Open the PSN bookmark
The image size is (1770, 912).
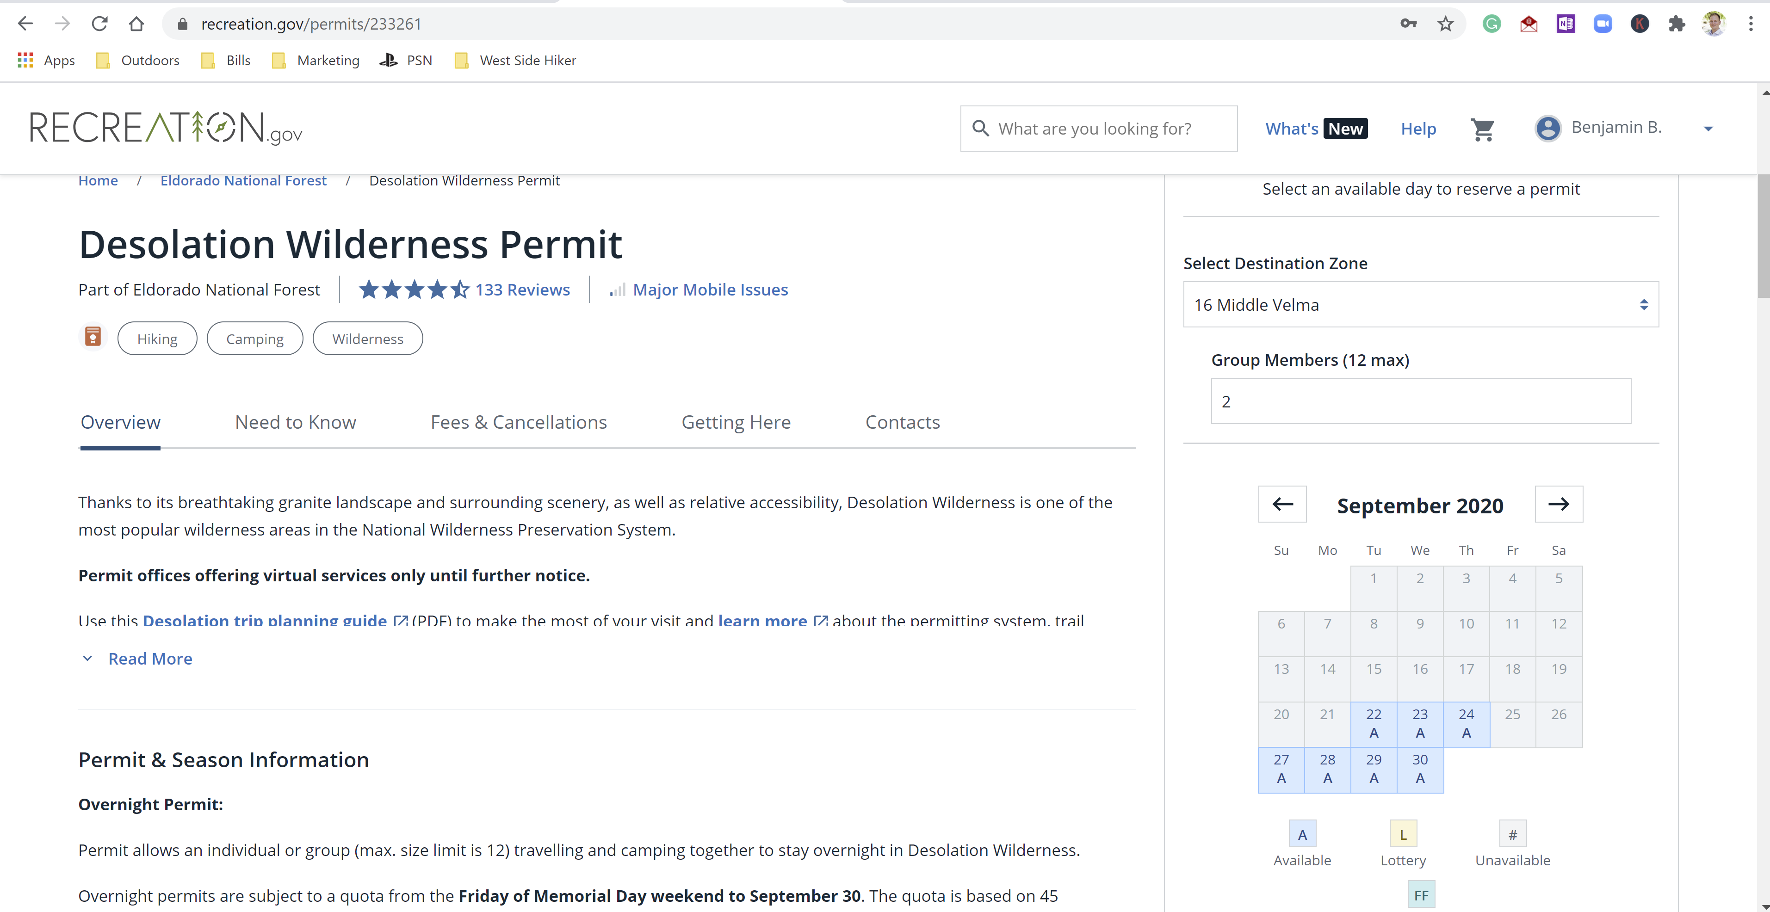point(405,61)
